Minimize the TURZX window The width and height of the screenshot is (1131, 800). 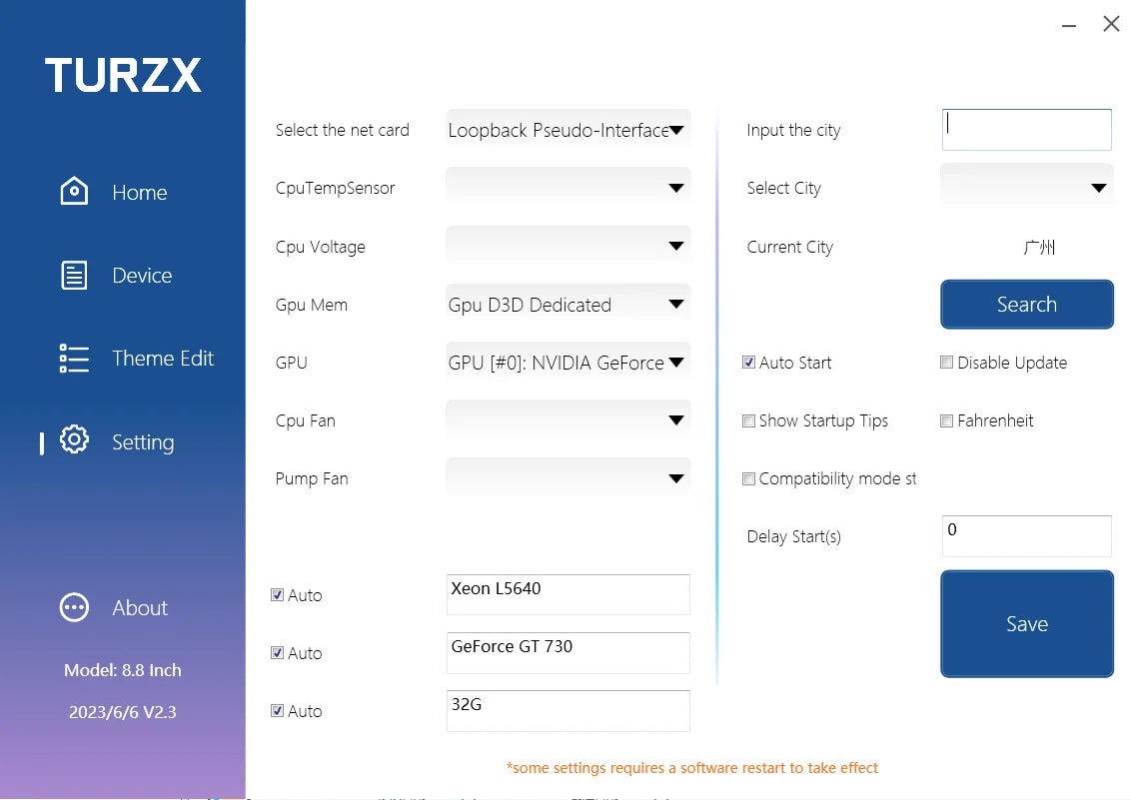[x=1069, y=25]
